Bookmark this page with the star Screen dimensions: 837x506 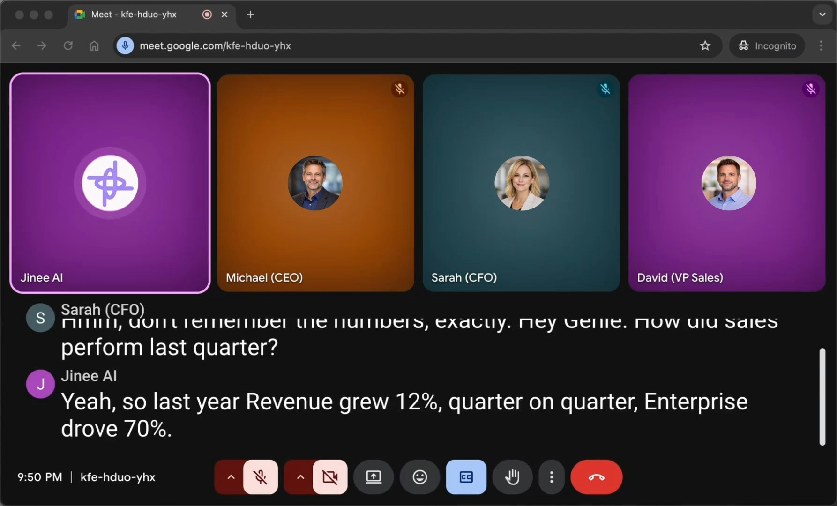click(x=705, y=45)
